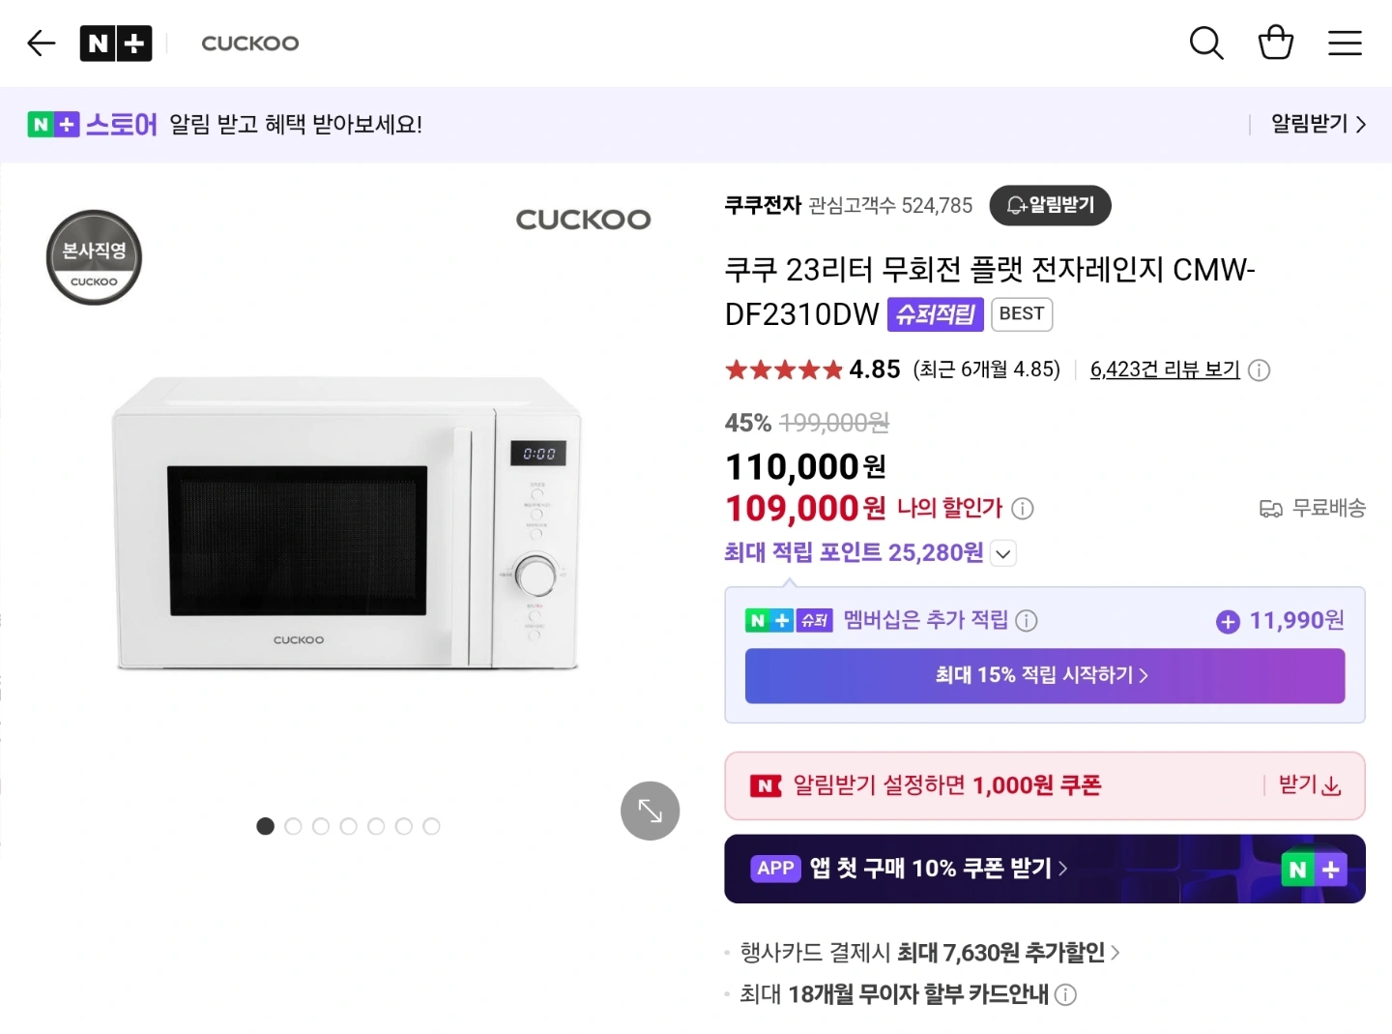Open the shopping cart icon

[1276, 43]
